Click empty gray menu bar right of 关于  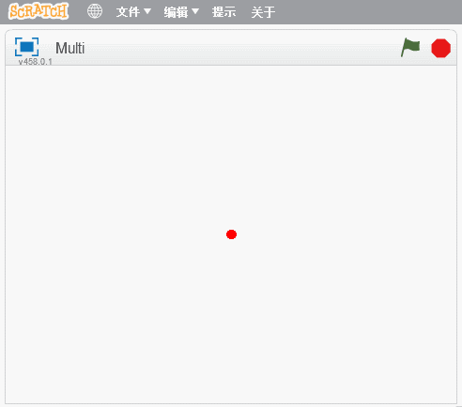coord(368,12)
